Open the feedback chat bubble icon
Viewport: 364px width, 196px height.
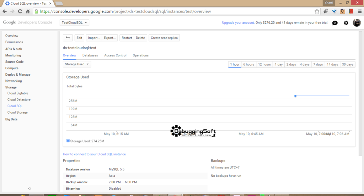coord(335,23)
